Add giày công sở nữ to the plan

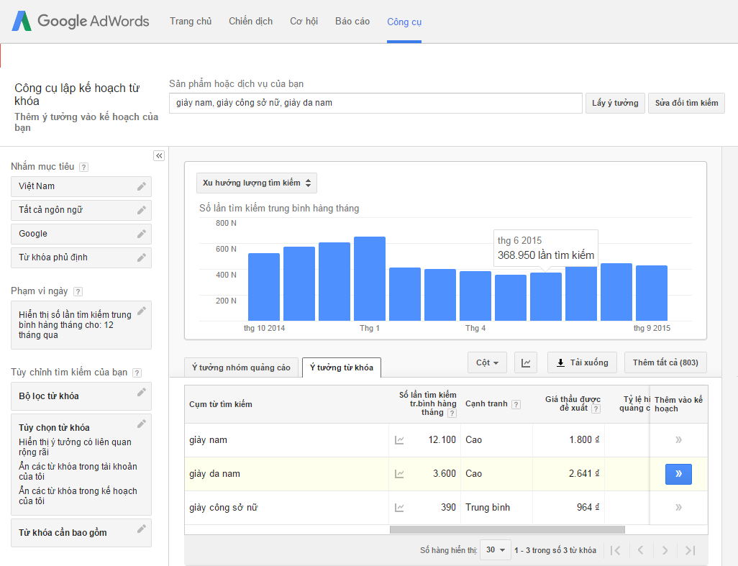(677, 506)
